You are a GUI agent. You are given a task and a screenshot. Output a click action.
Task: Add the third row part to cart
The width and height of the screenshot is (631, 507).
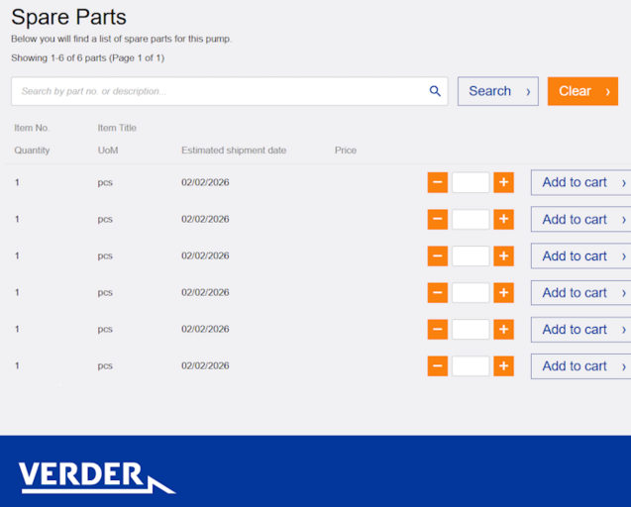point(581,255)
